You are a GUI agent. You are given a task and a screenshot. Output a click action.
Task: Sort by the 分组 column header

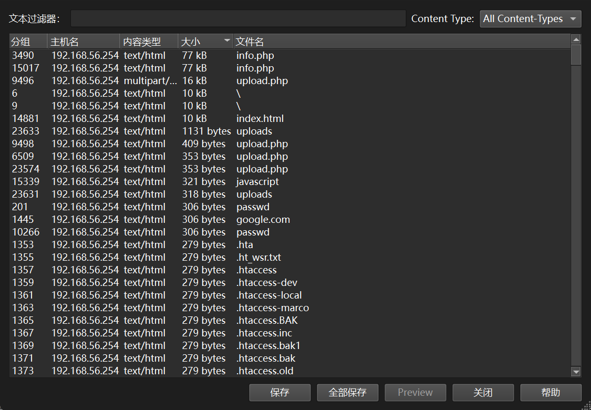coord(29,42)
